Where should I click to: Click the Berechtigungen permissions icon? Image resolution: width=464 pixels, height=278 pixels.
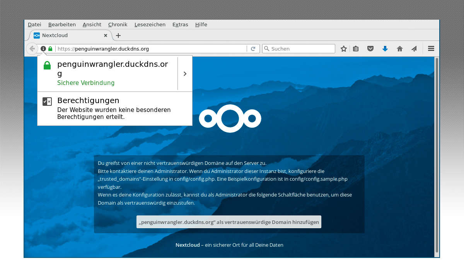click(47, 102)
